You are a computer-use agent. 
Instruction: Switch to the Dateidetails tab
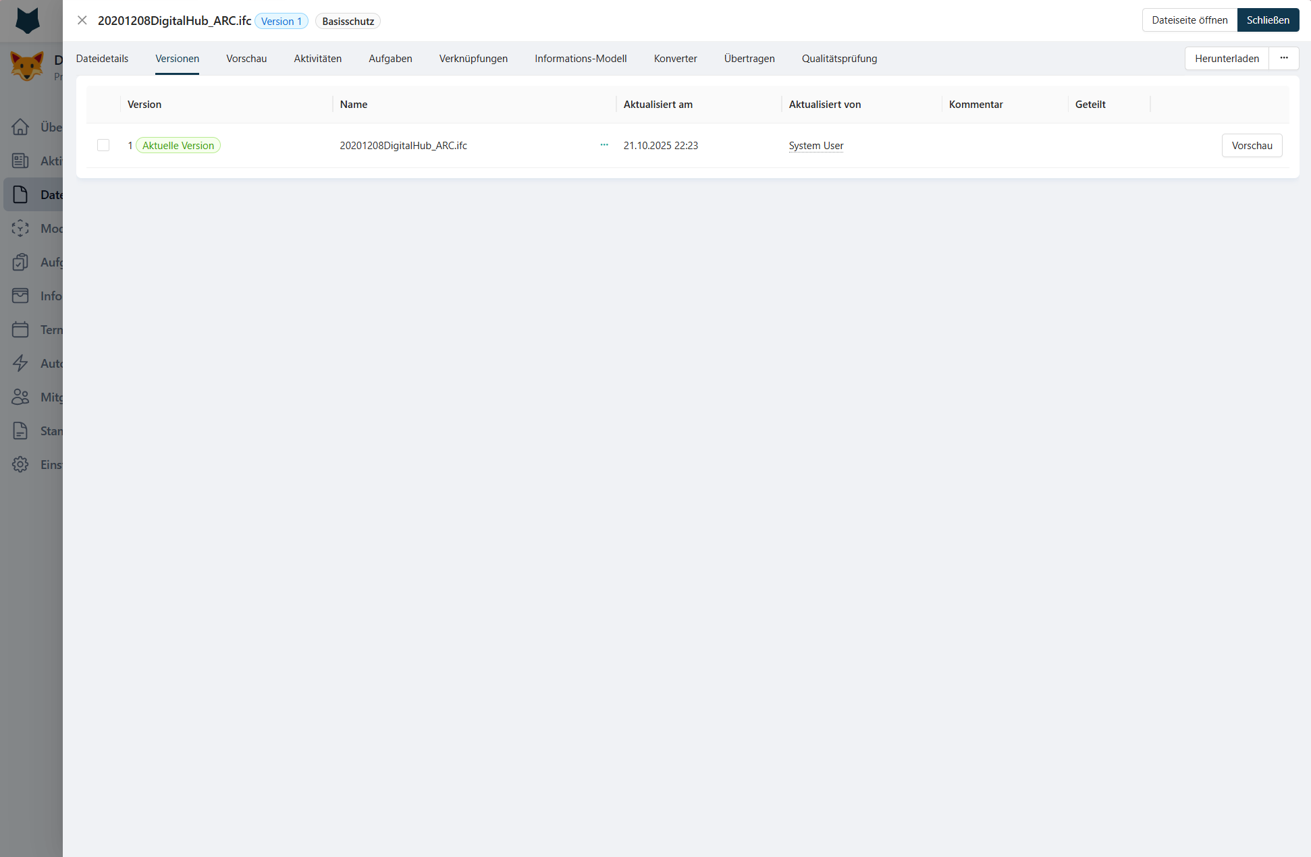[x=102, y=59]
